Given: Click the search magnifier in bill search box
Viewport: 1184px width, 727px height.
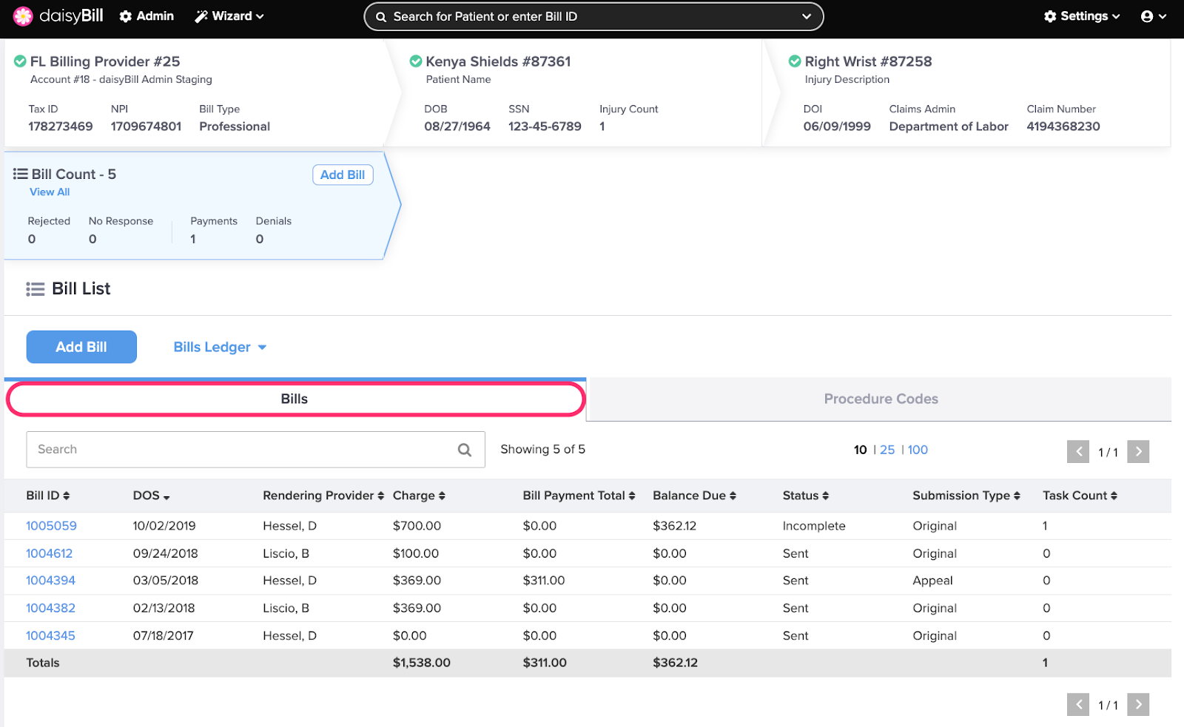Looking at the screenshot, I should tap(464, 450).
